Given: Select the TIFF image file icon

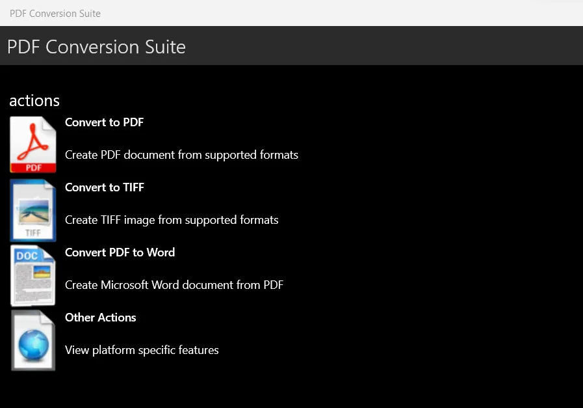Looking at the screenshot, I should (x=32, y=210).
